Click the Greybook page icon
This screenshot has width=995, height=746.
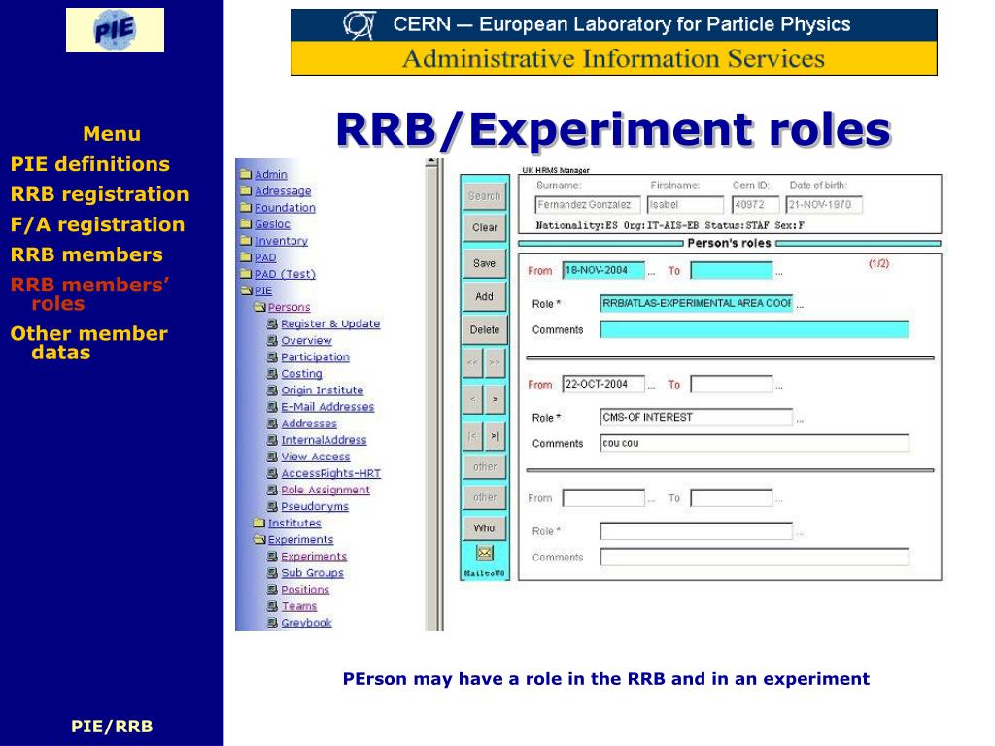272,623
